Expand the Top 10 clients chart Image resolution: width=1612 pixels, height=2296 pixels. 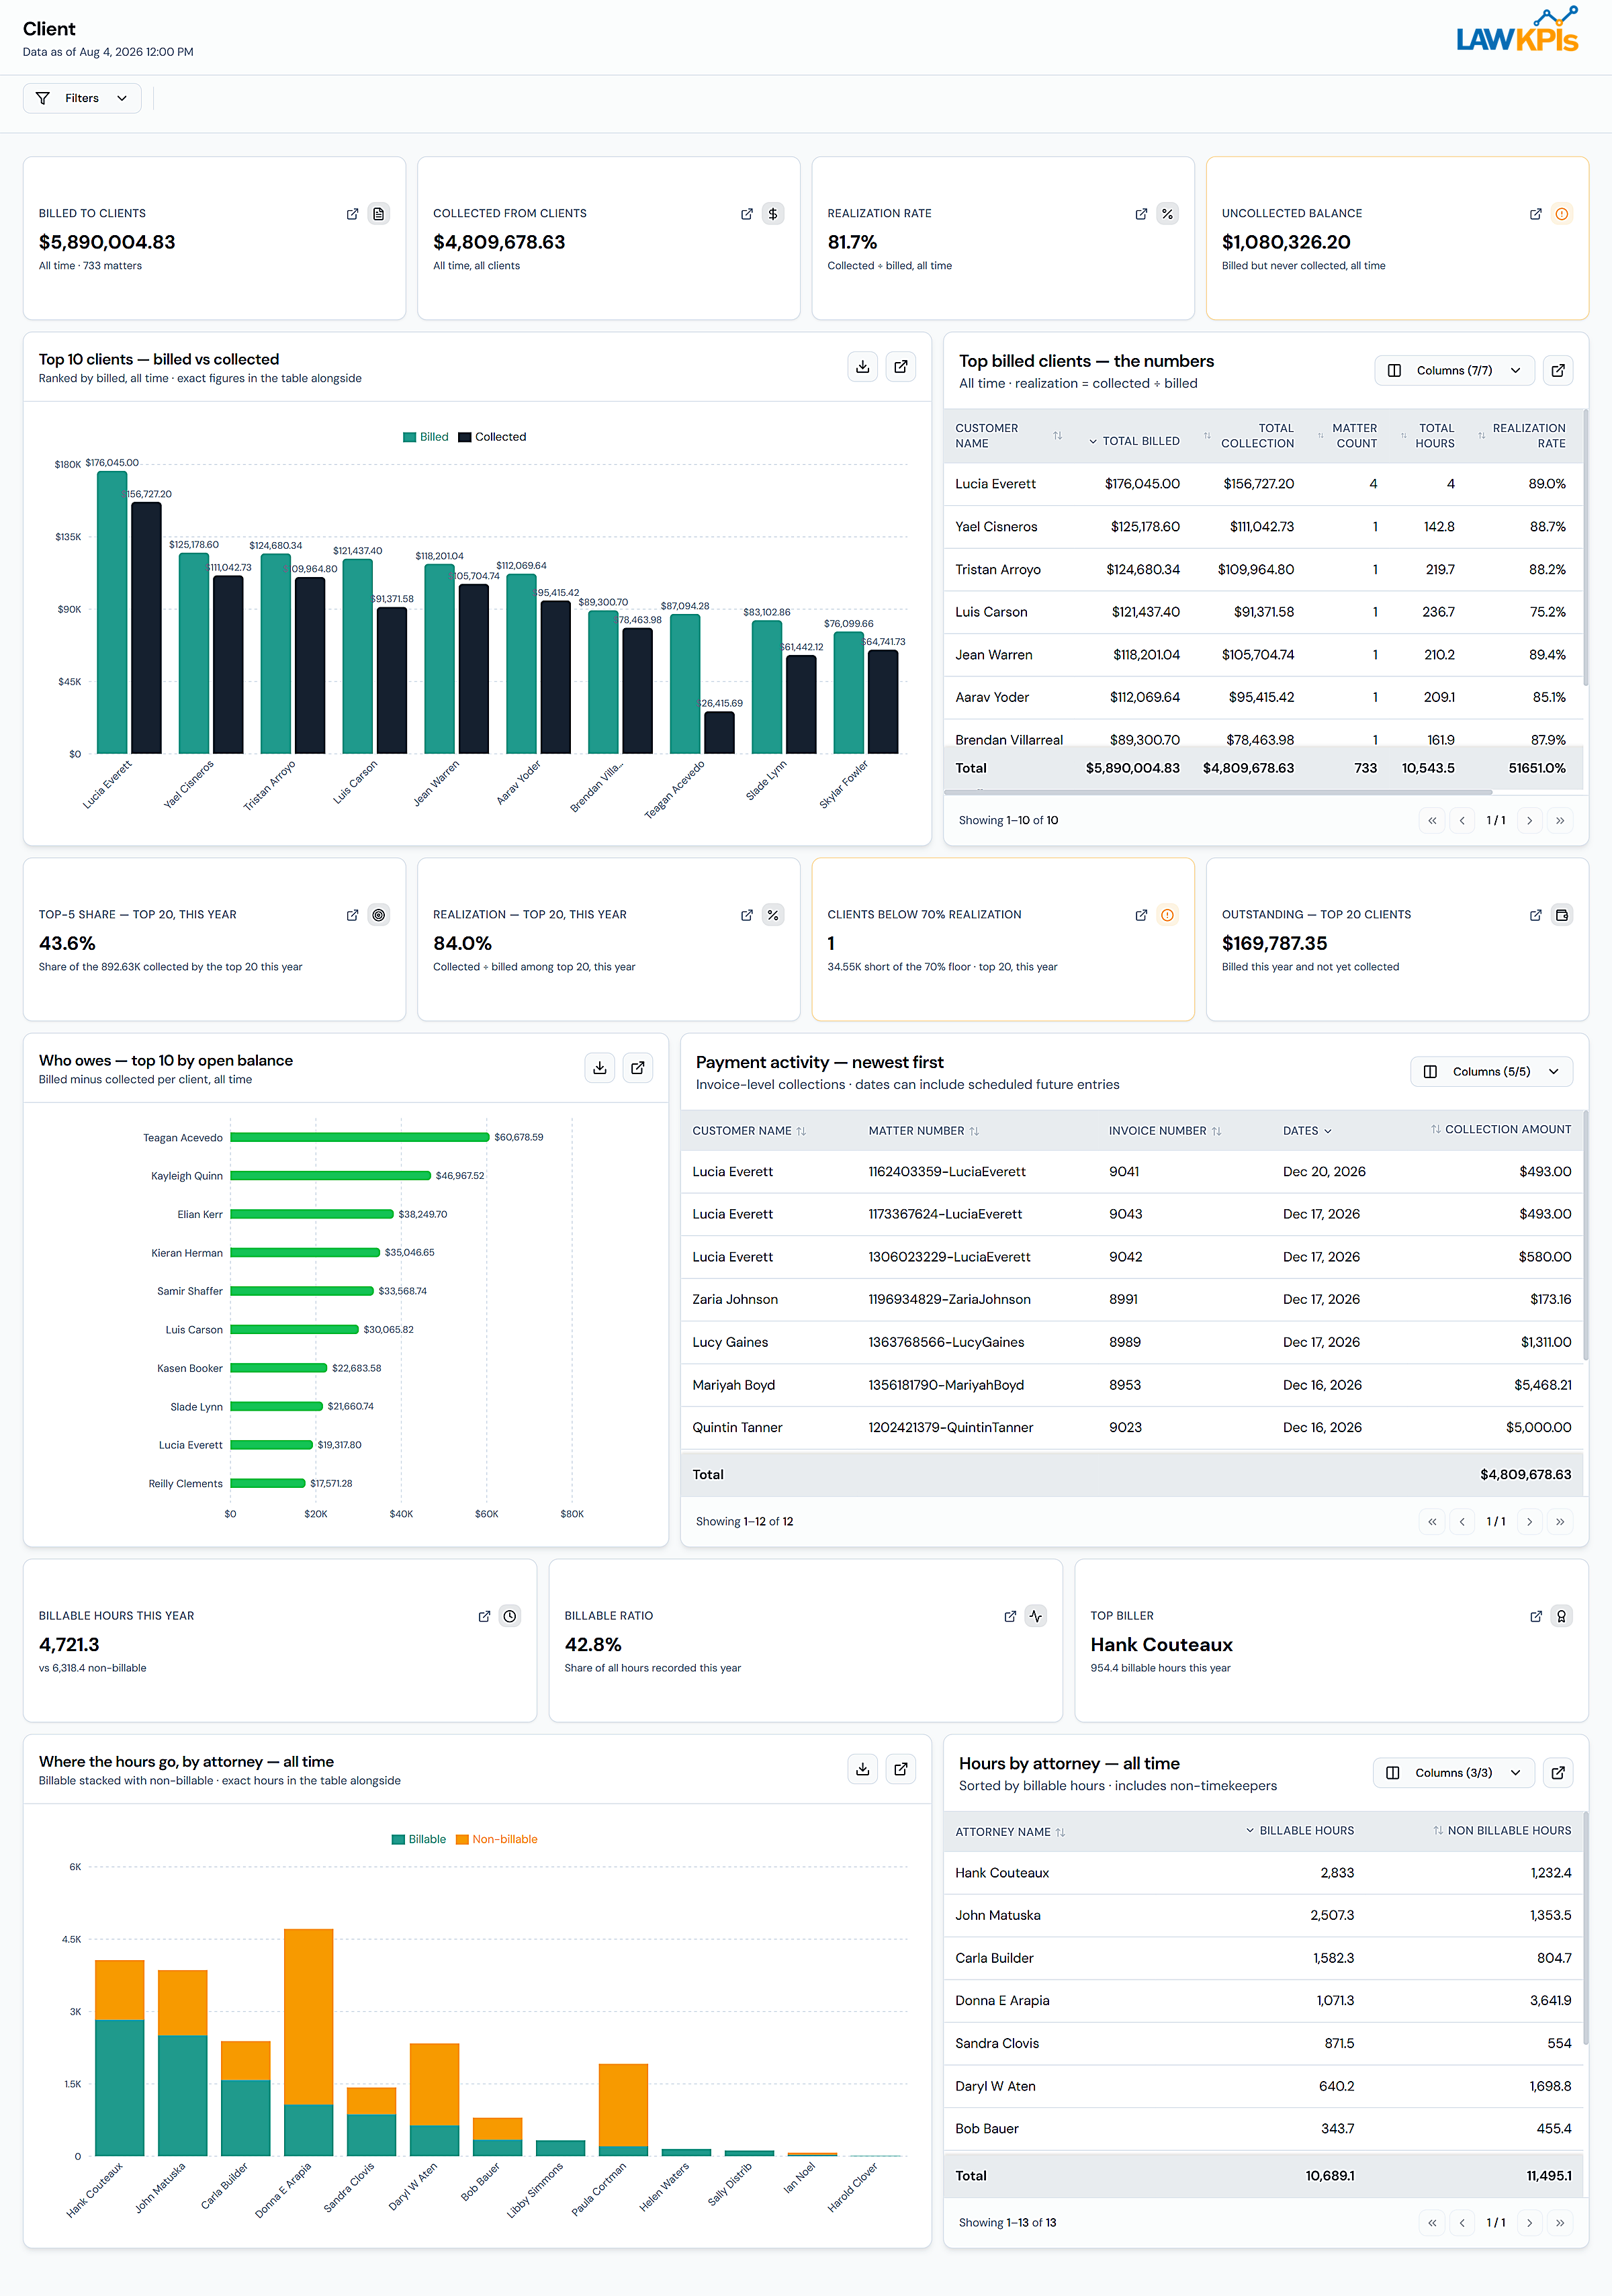point(901,367)
